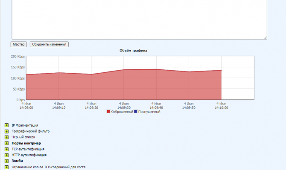Click the IP Фрагментация label
This screenshot has height=170, width=286.
click(25, 125)
